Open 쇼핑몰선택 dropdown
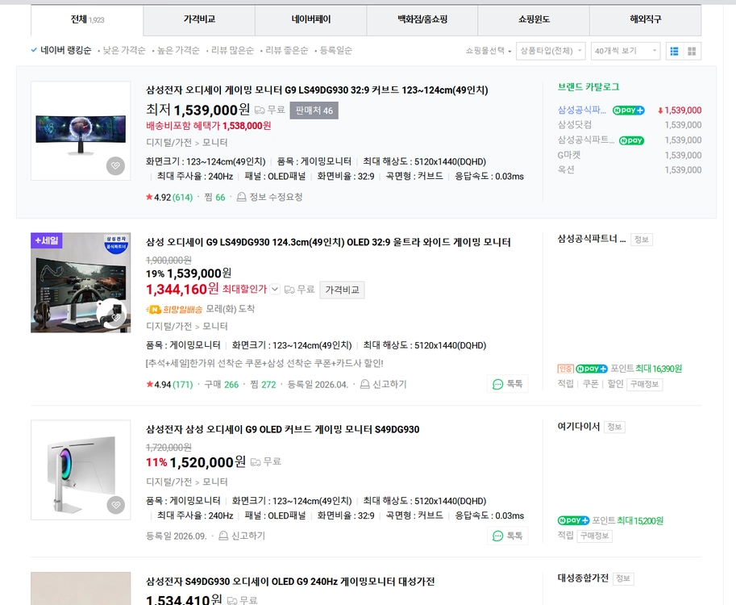The image size is (736, 605). (x=489, y=51)
